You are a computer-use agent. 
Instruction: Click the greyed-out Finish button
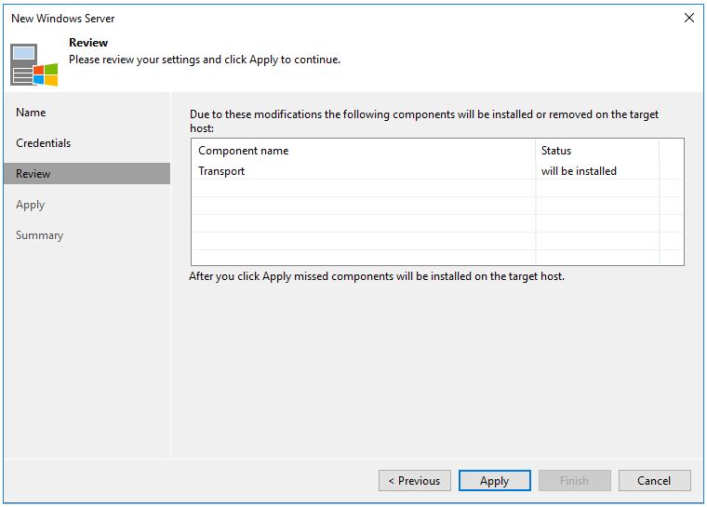pyautogui.click(x=574, y=481)
